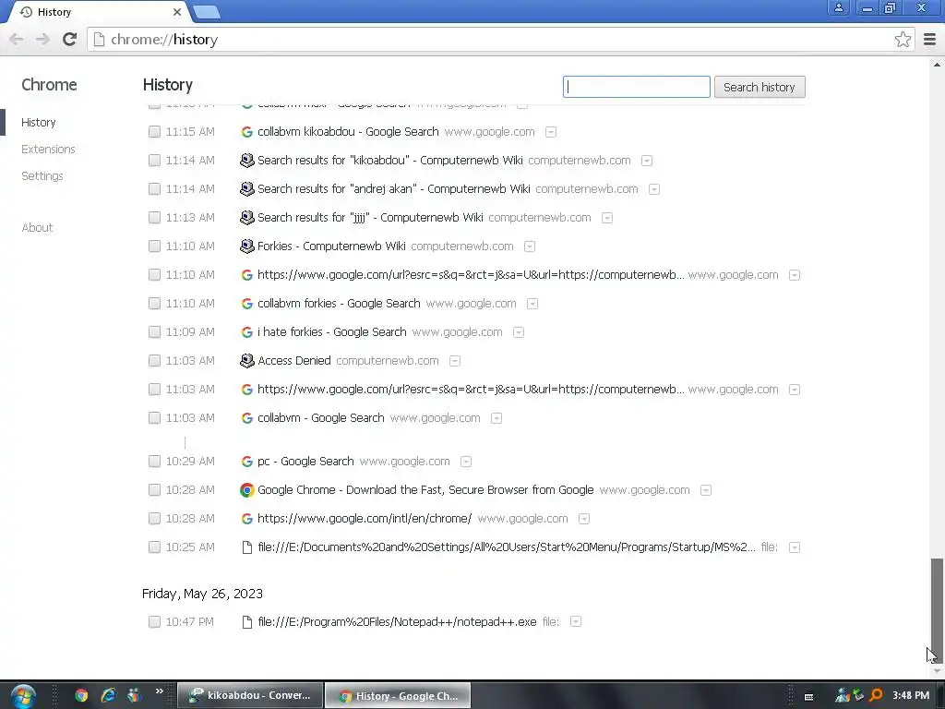Click file icon beside Startup/MS file entry
The height and width of the screenshot is (709, 945).
246,547
